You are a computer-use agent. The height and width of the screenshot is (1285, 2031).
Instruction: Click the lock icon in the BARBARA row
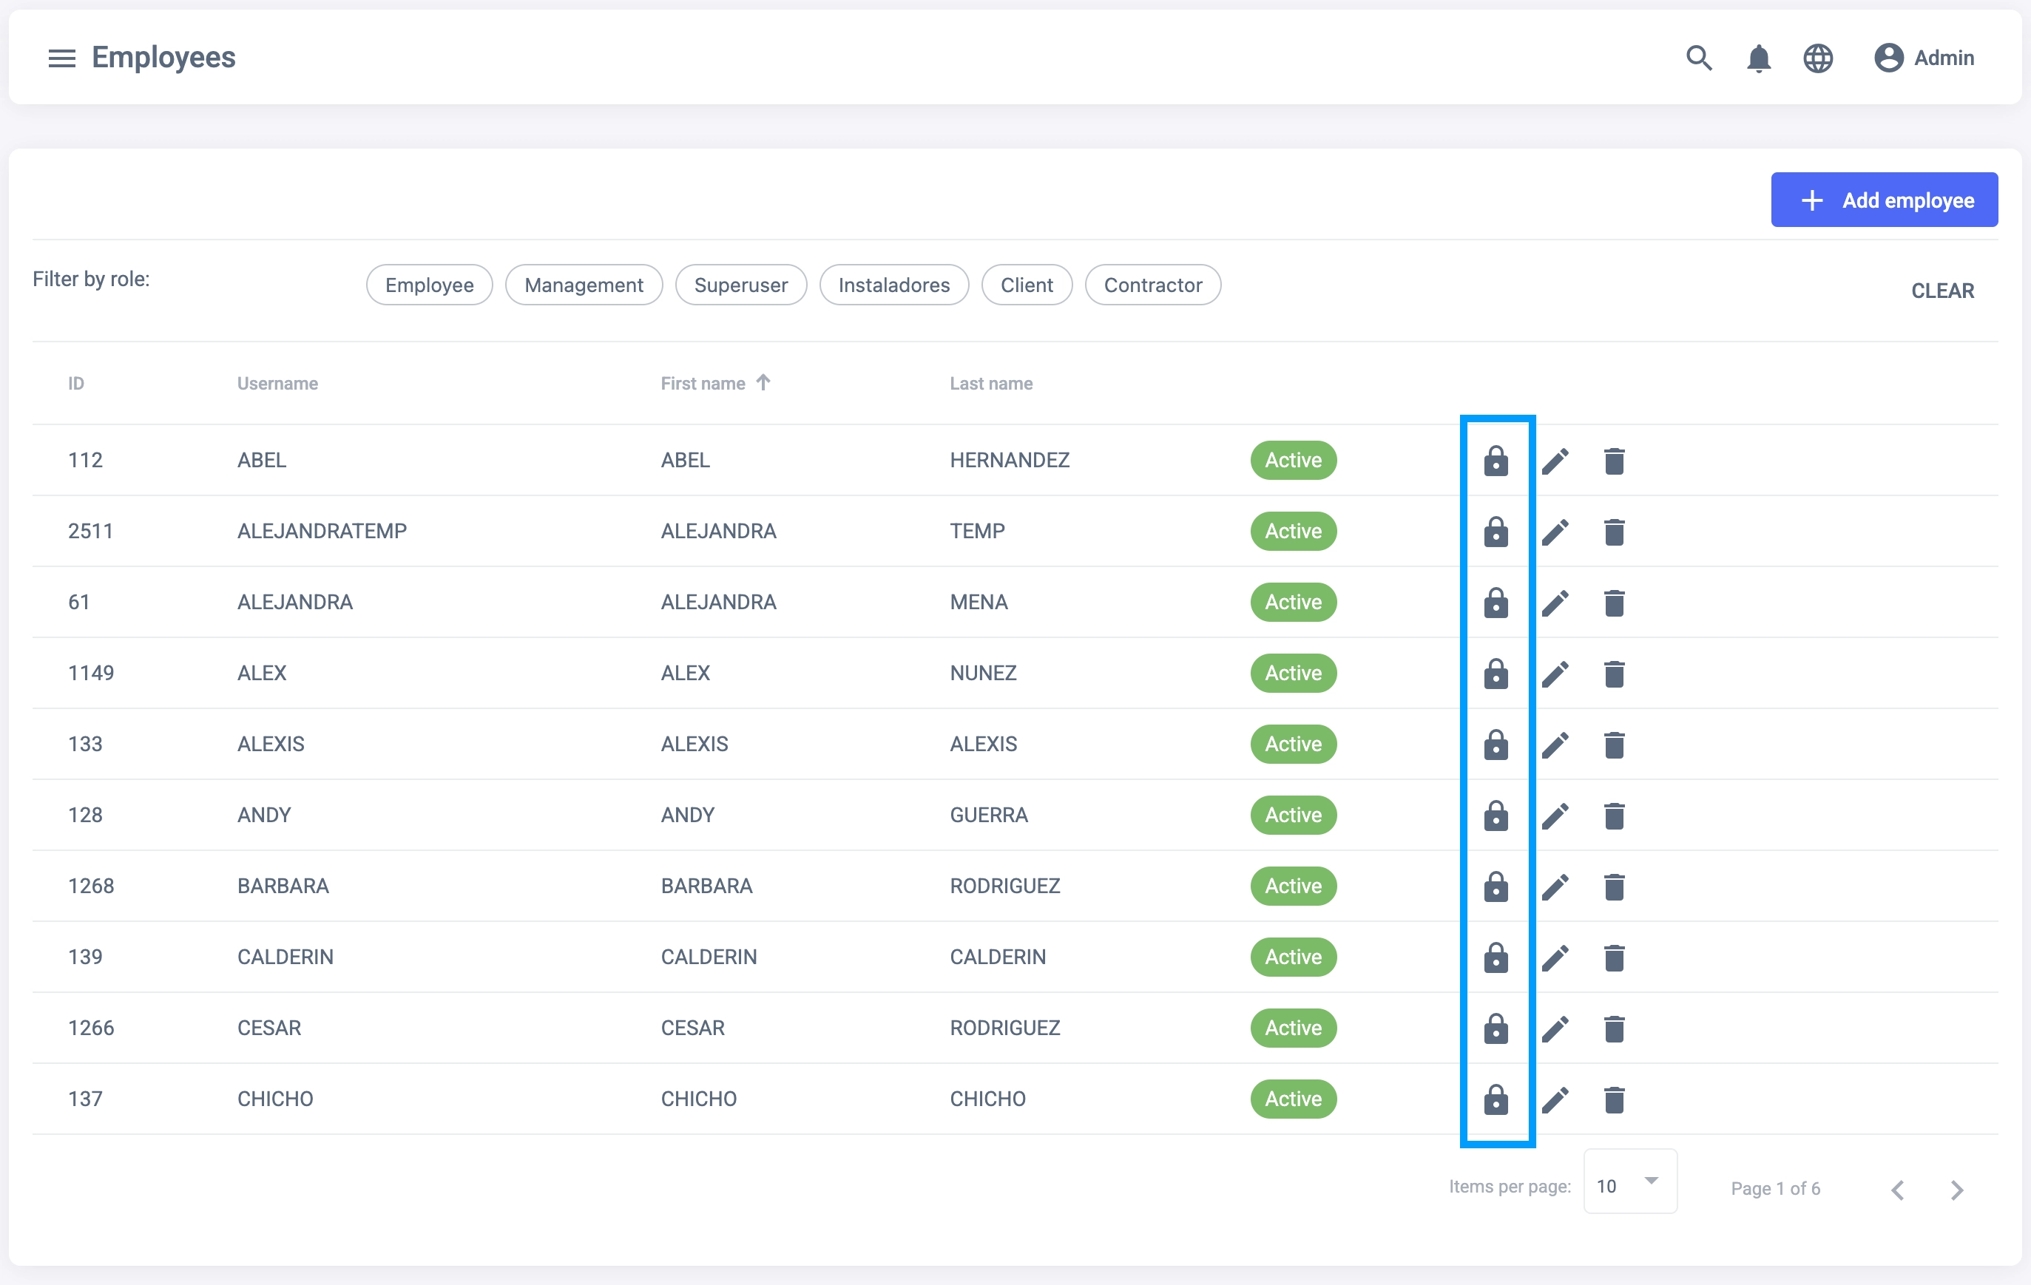tap(1496, 886)
